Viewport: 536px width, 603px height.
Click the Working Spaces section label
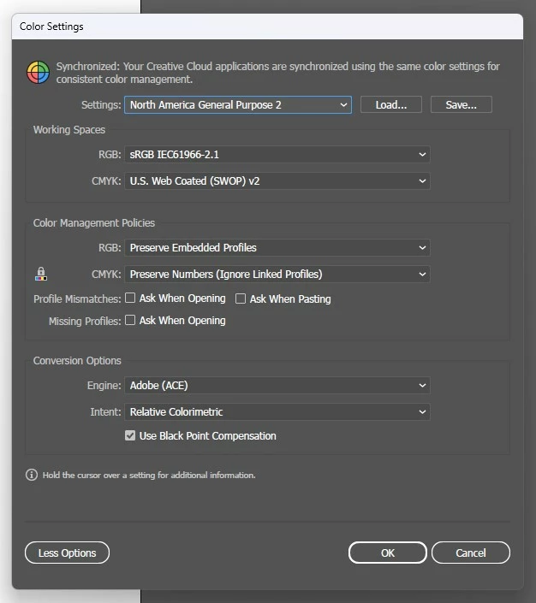click(68, 130)
